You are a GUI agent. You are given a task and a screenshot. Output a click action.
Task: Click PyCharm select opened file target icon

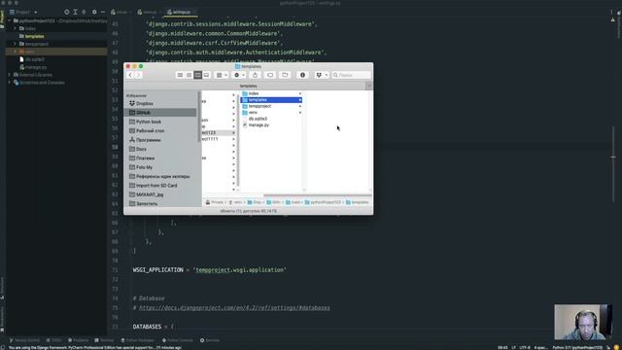tap(67, 13)
